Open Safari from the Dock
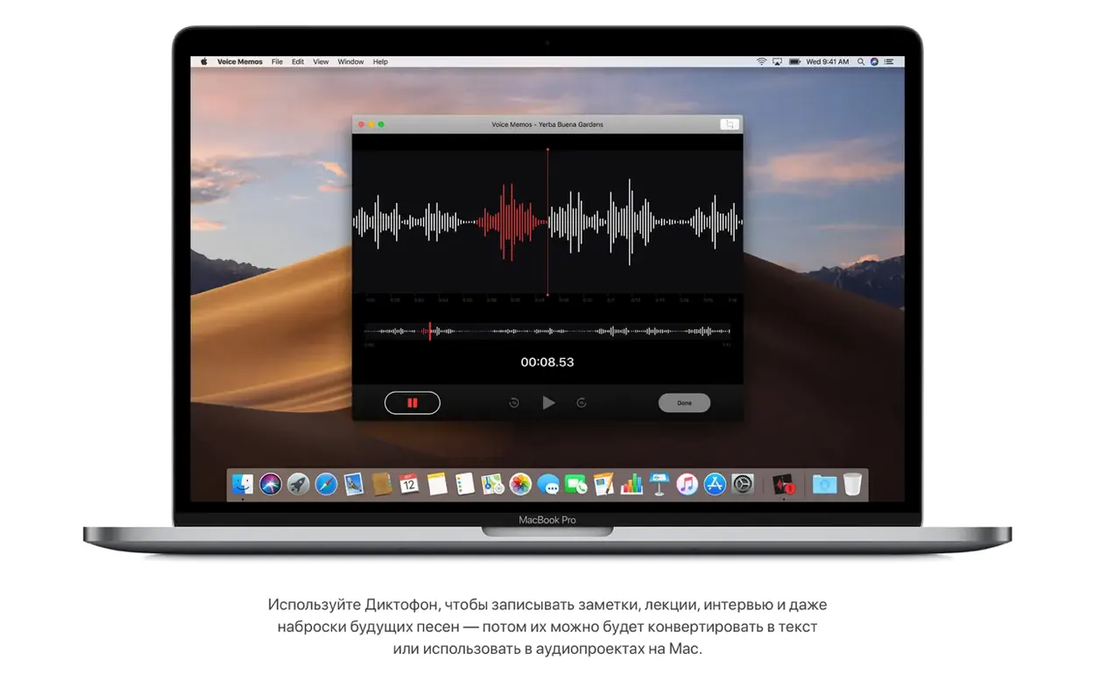The height and width of the screenshot is (681, 1094). pyautogui.click(x=326, y=484)
